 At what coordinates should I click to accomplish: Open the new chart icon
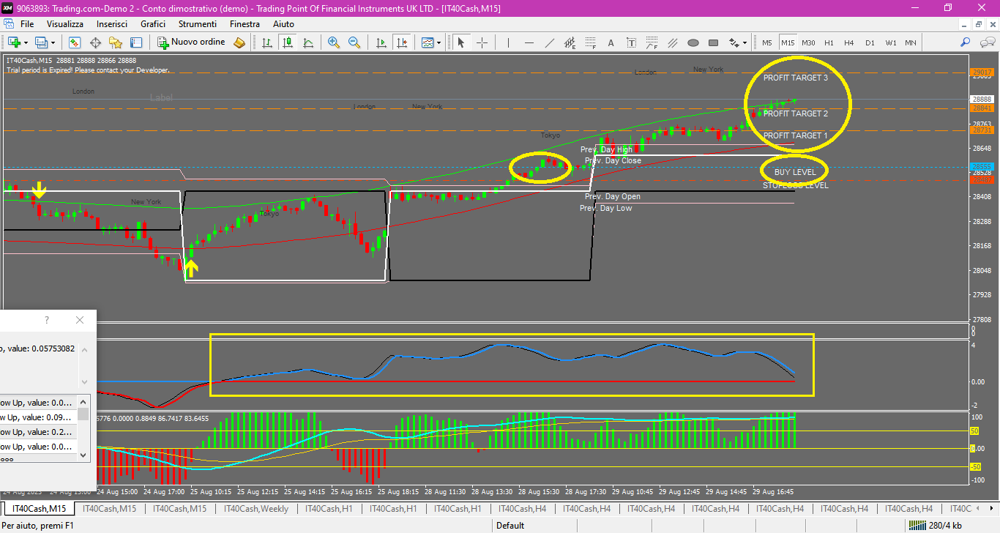point(13,42)
